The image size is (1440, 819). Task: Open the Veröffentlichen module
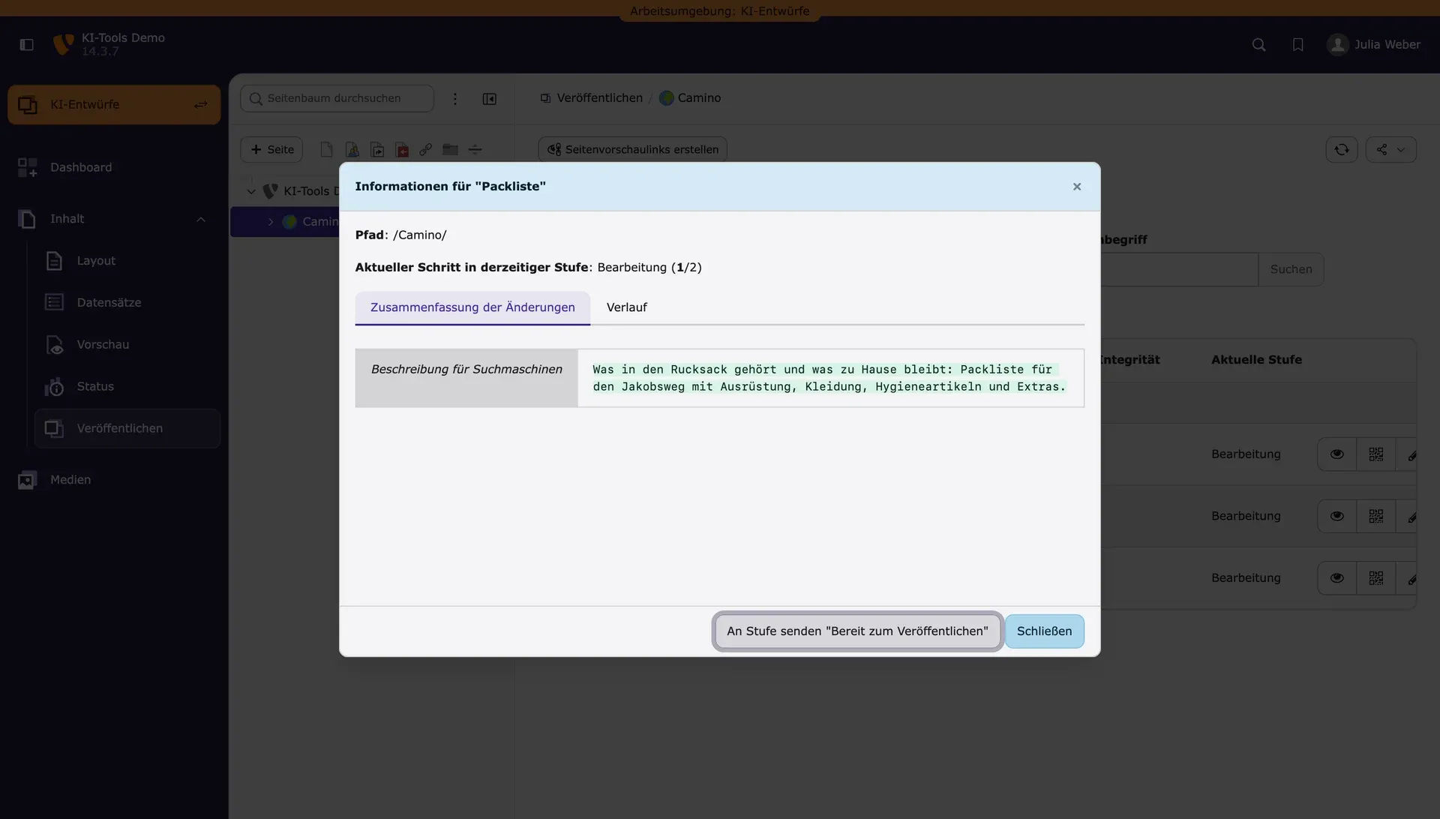tap(127, 428)
